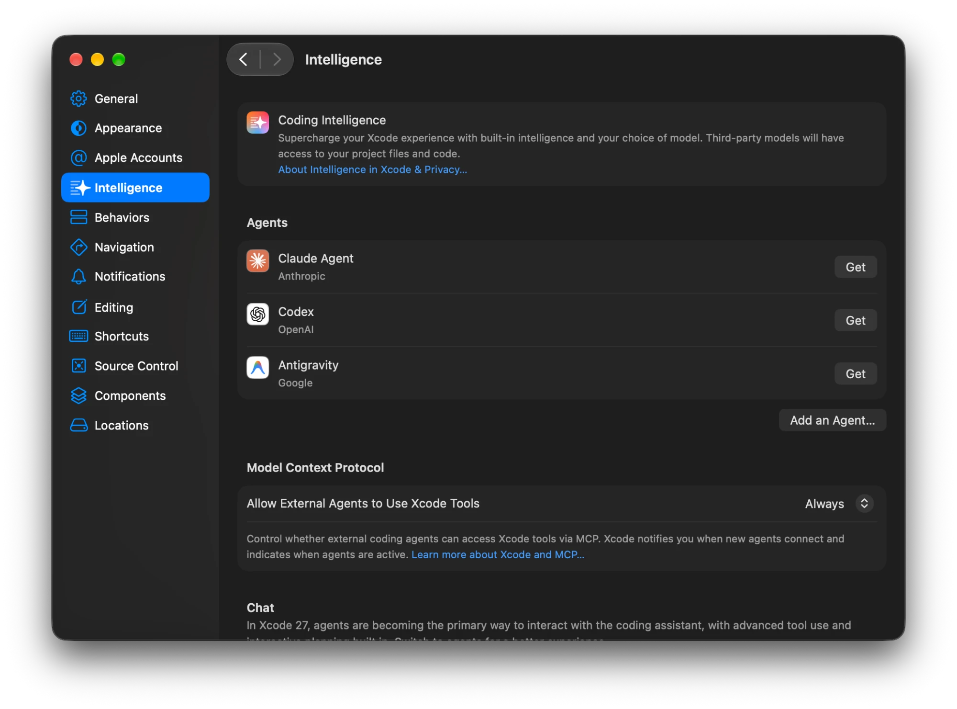Image resolution: width=957 pixels, height=709 pixels.
Task: Click the Navigation diamond arrow icon
Action: point(78,248)
